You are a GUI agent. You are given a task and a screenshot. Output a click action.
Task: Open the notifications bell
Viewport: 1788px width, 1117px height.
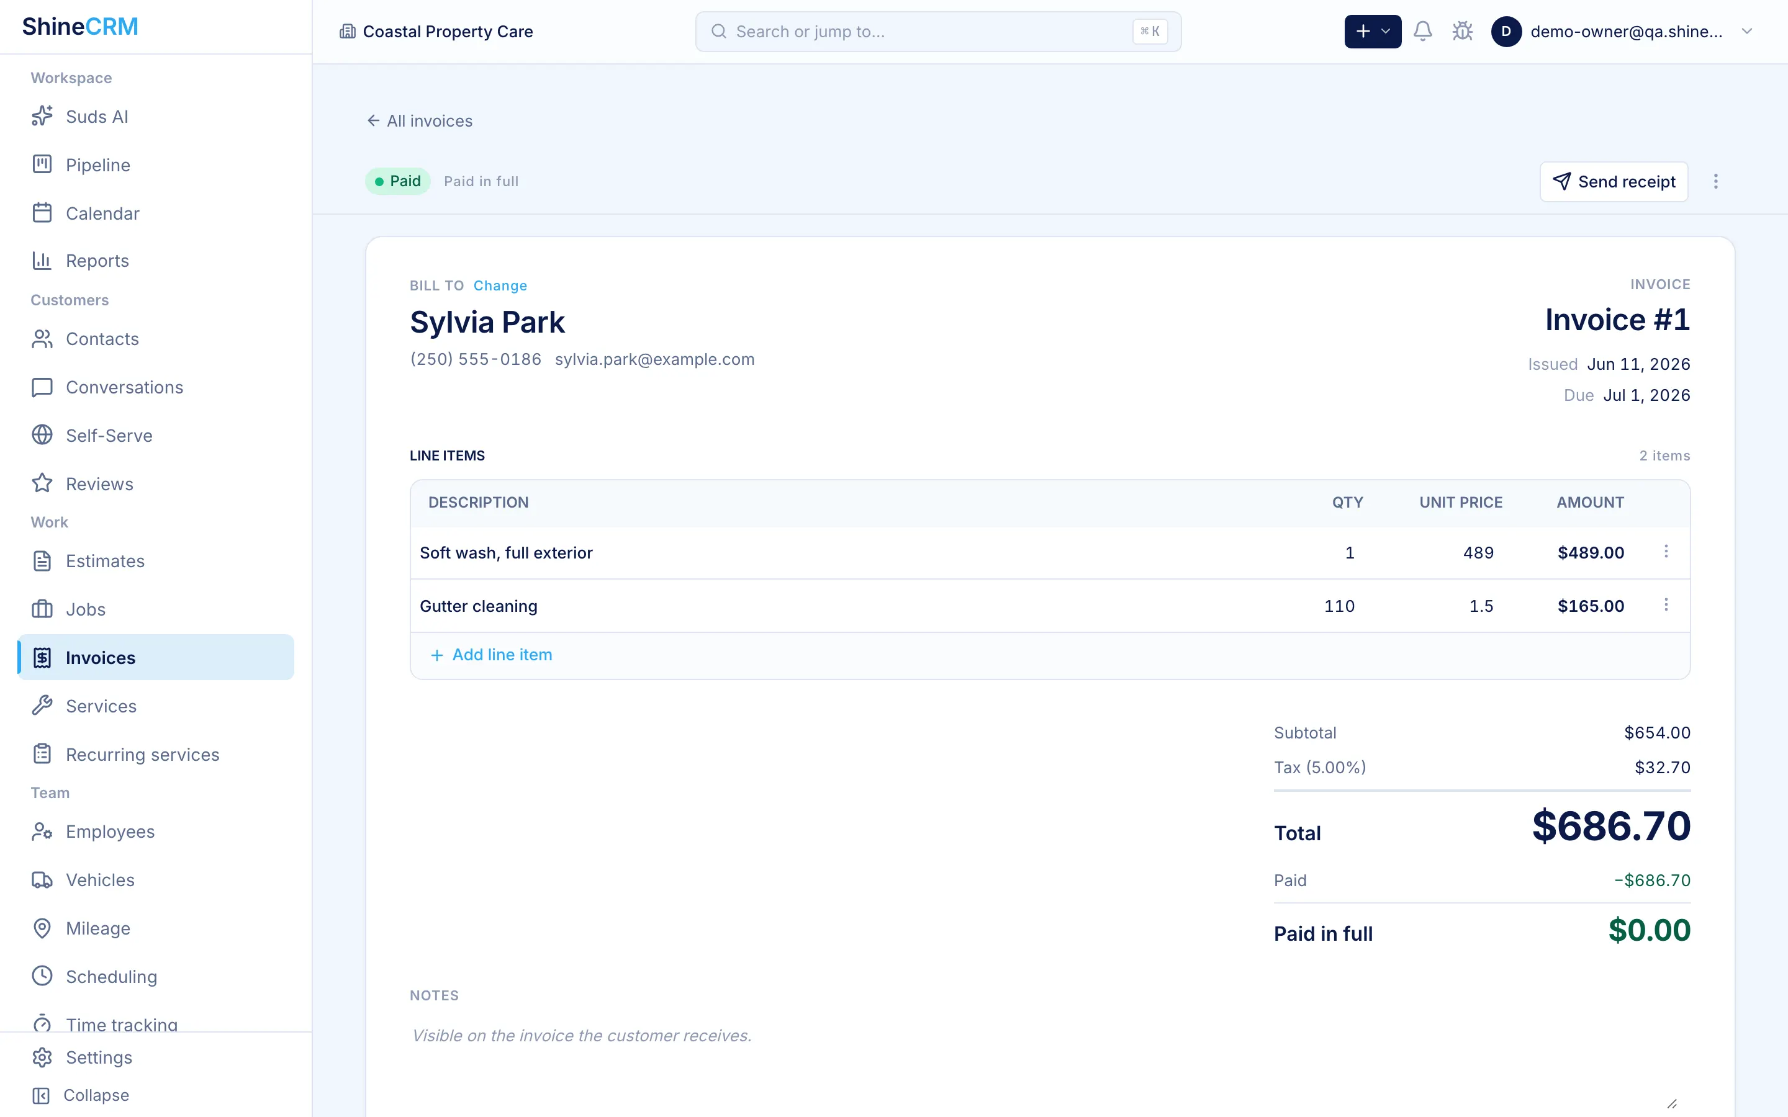tap(1422, 31)
